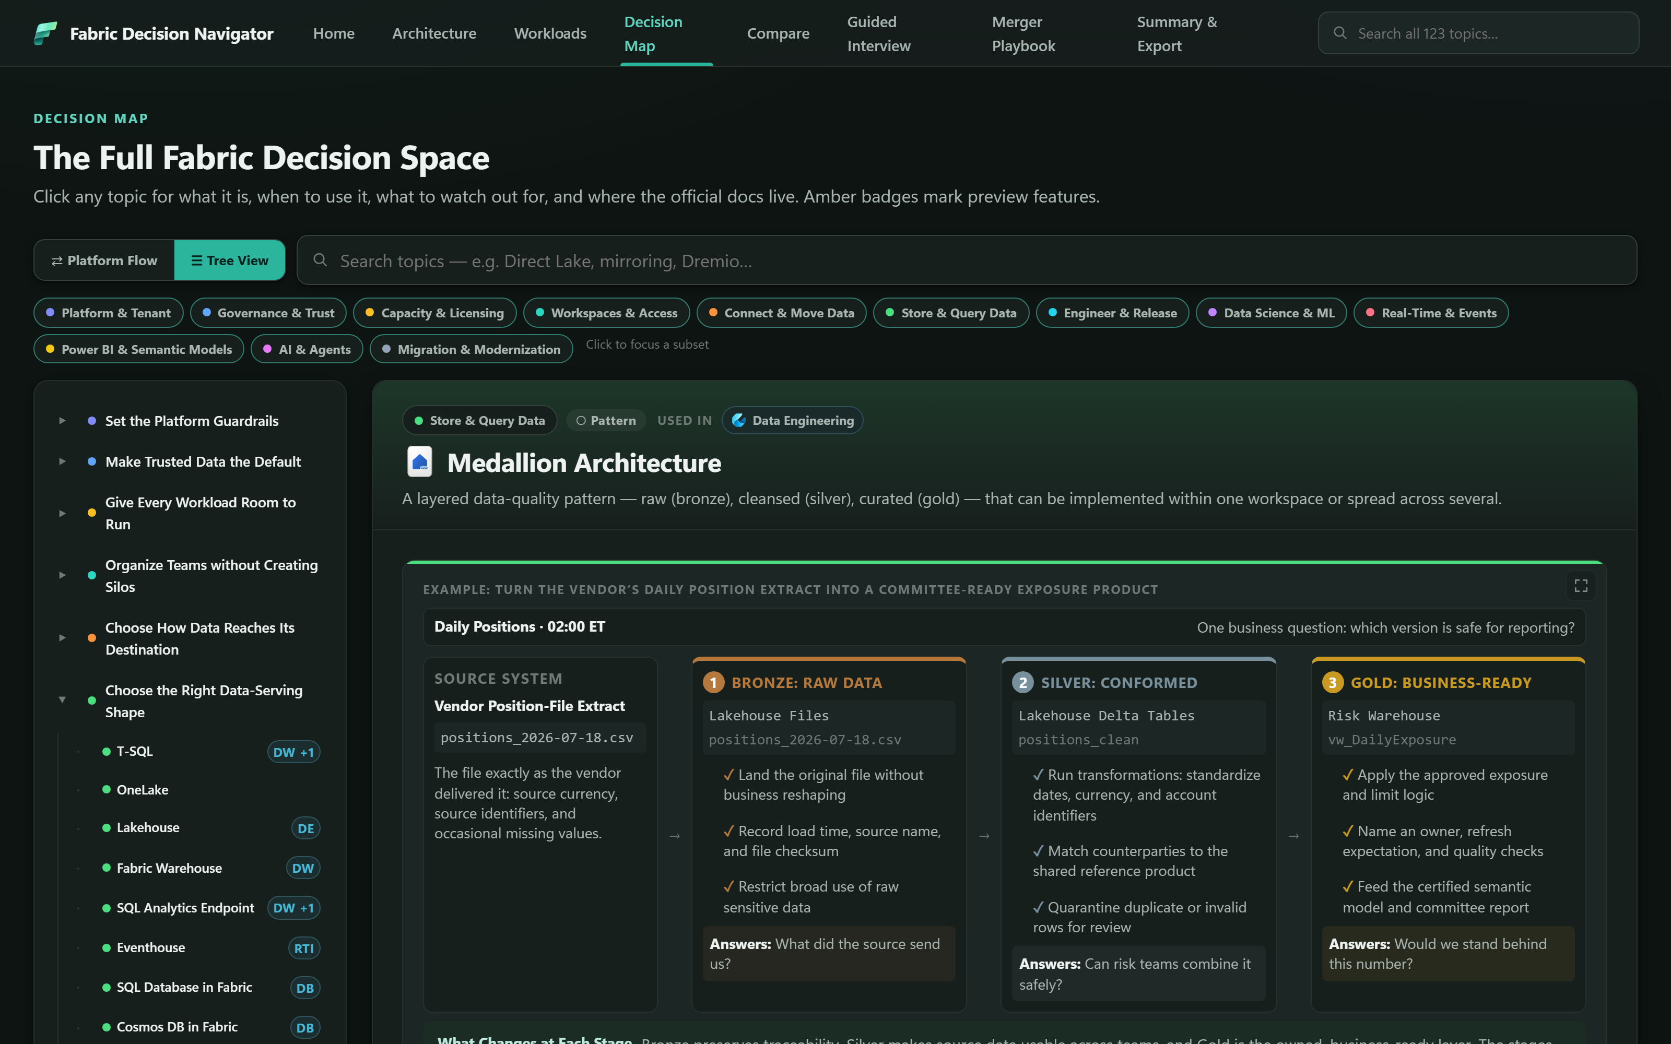
Task: Click the Bronze: Raw Data stage card heading
Action: click(x=806, y=683)
